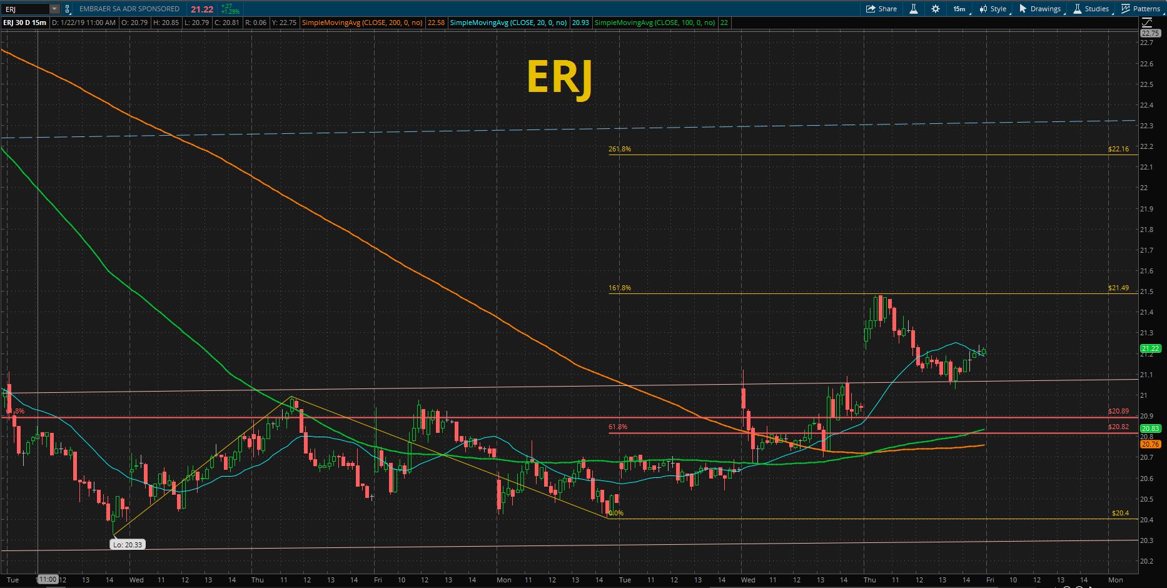Open the Drawings tool menu
1167x588 pixels.
point(1040,9)
